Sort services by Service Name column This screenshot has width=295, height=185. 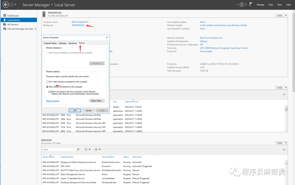[108, 157]
